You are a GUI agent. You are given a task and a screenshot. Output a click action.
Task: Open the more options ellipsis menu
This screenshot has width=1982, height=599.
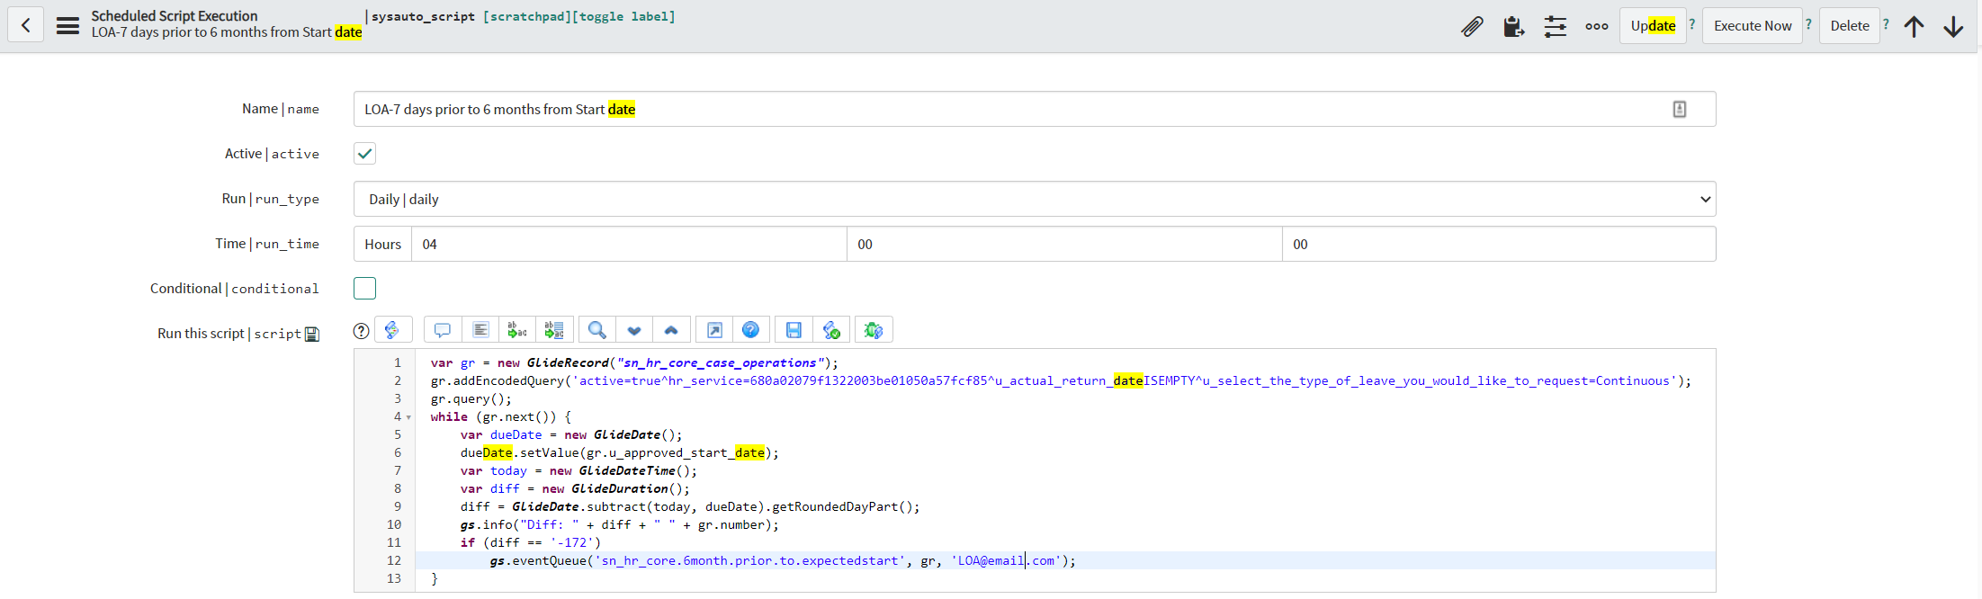1596,26
